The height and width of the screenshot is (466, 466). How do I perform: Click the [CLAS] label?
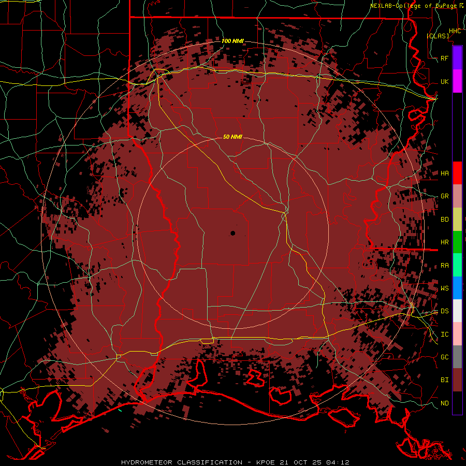click(x=438, y=36)
